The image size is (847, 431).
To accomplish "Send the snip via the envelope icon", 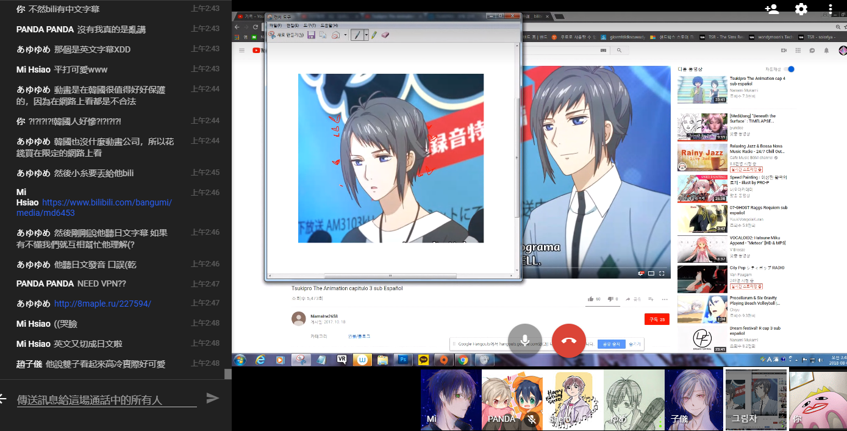I will point(335,35).
